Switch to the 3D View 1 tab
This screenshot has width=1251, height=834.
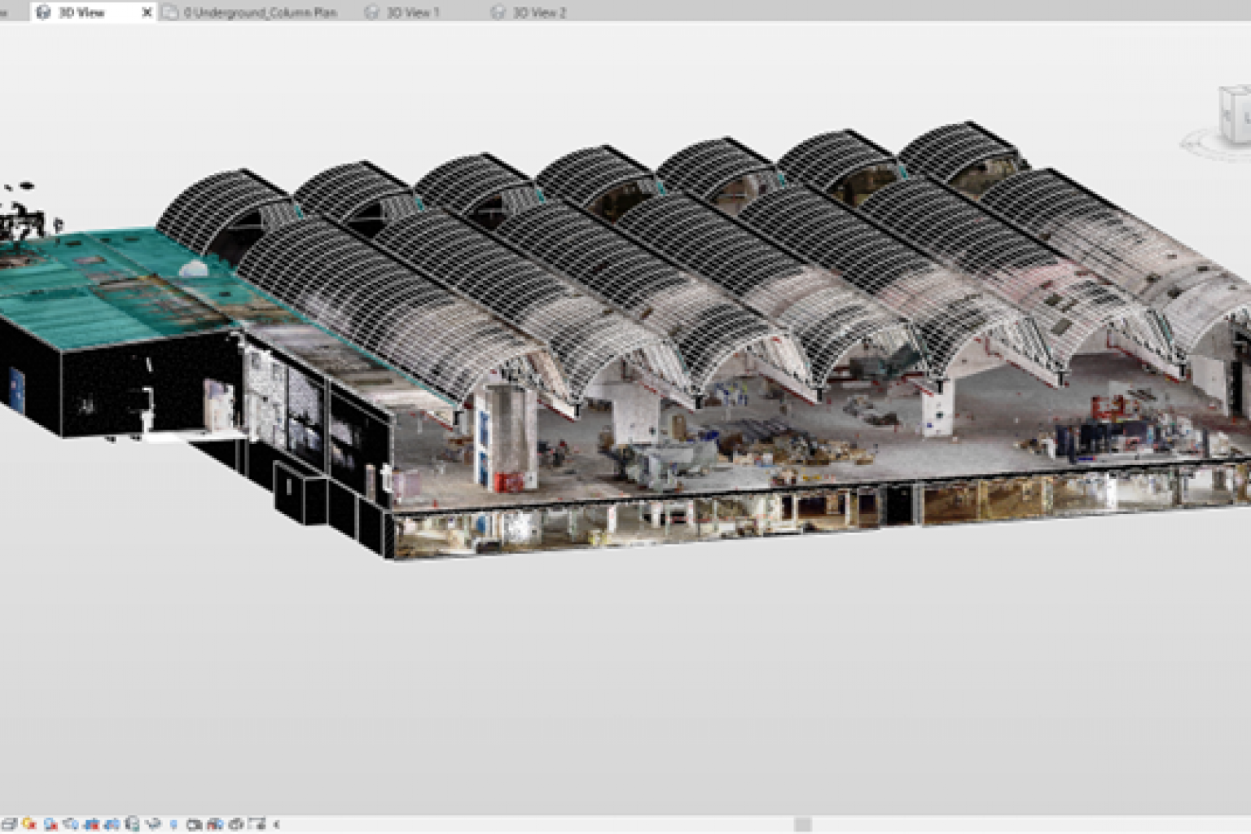(x=412, y=12)
